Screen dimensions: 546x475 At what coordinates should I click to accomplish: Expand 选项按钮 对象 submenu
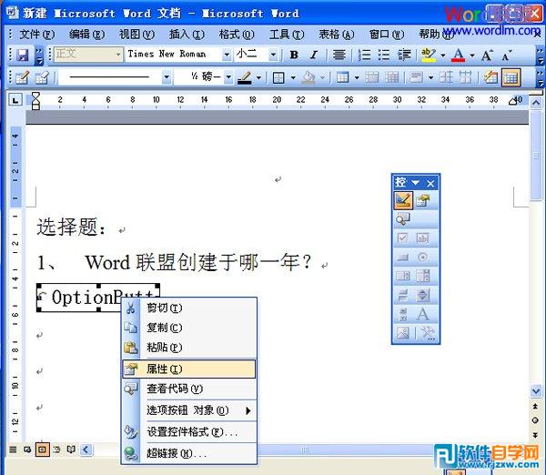(x=189, y=410)
